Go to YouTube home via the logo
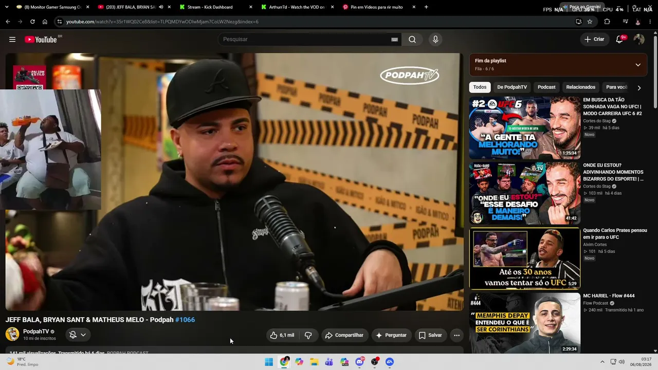The image size is (658, 370). pyautogui.click(x=41, y=40)
